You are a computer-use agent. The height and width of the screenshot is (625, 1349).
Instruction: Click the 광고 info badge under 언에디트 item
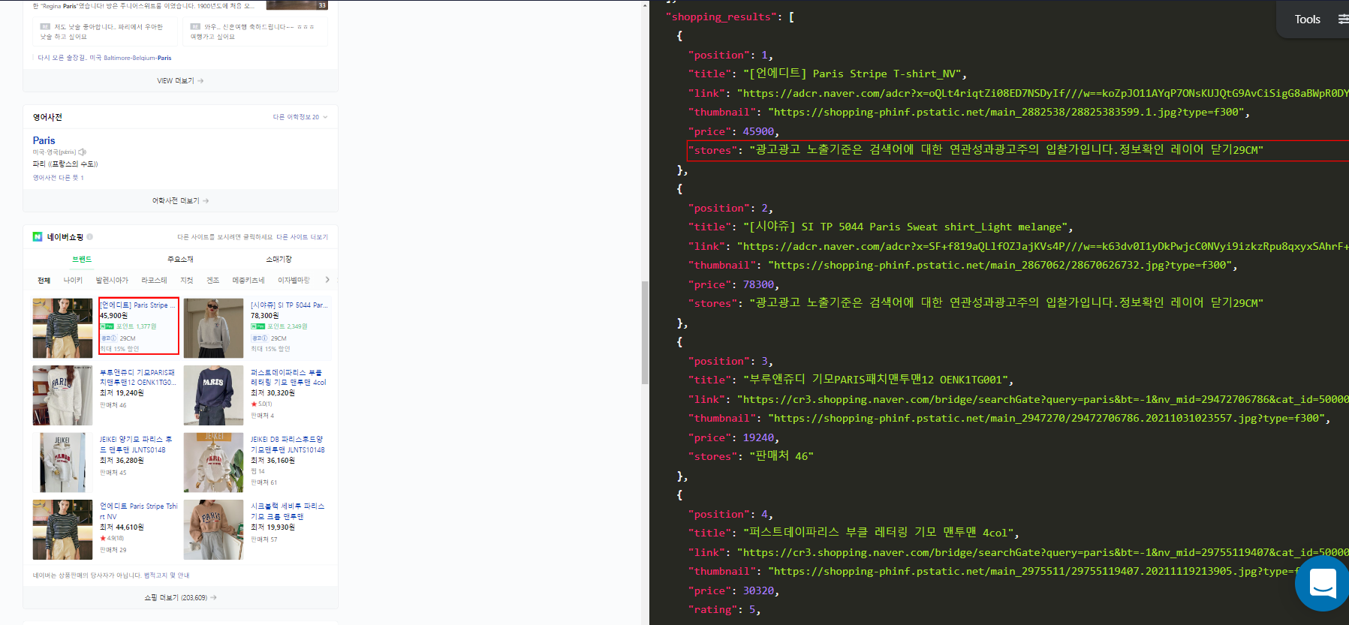(109, 338)
